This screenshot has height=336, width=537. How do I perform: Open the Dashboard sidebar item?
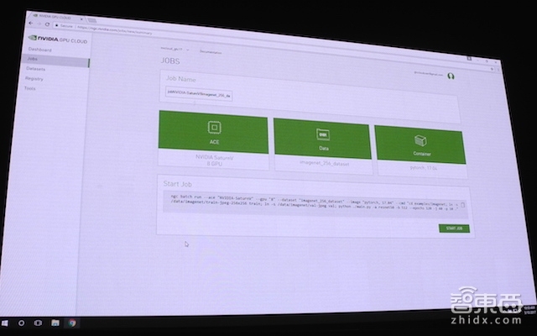point(39,50)
